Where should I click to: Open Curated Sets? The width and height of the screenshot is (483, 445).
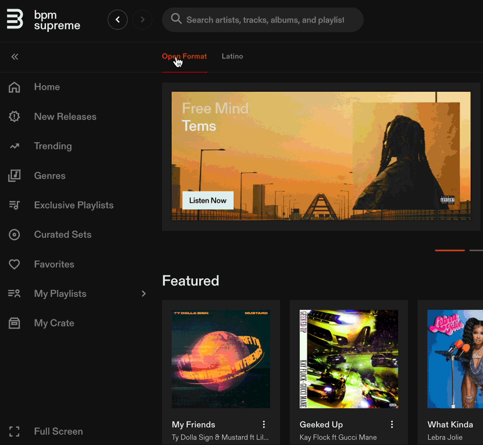pyautogui.click(x=63, y=235)
